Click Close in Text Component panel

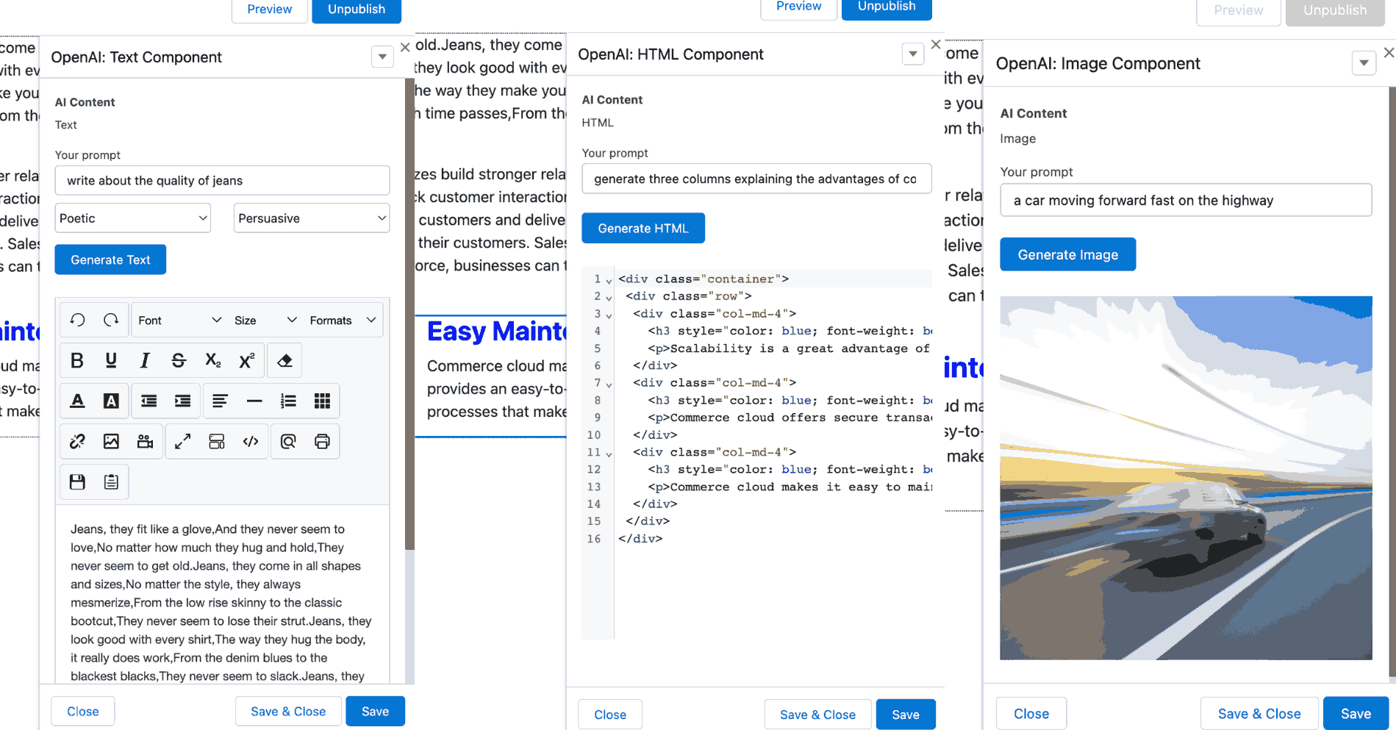pos(83,711)
